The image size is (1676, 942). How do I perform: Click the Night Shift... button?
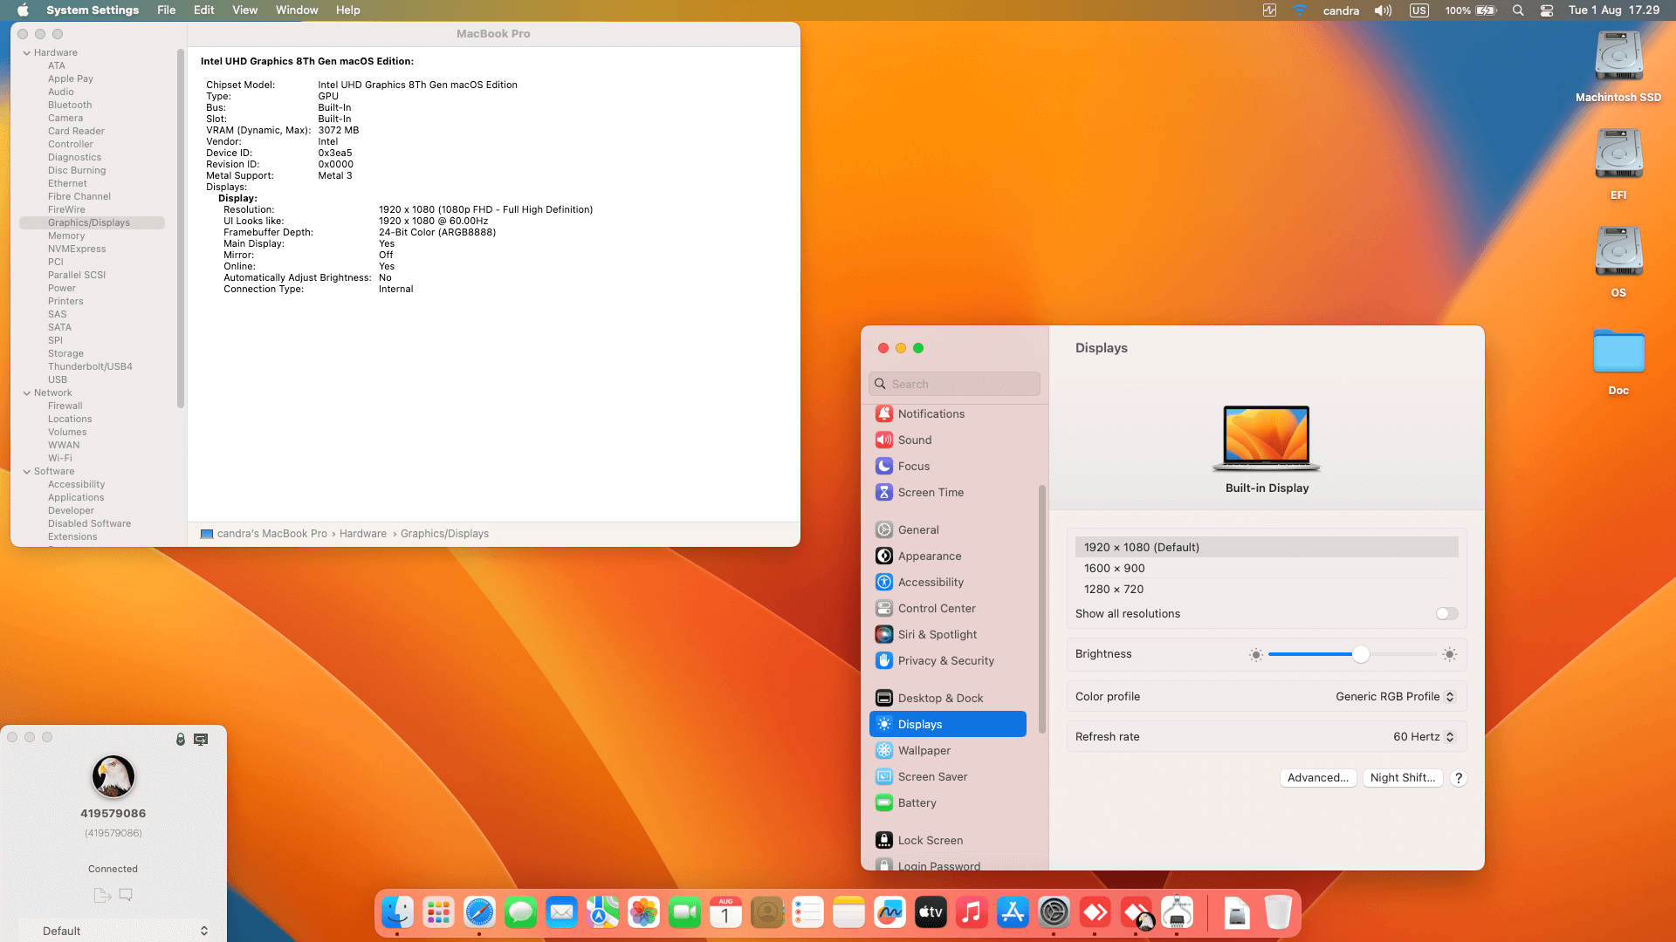tap(1402, 778)
